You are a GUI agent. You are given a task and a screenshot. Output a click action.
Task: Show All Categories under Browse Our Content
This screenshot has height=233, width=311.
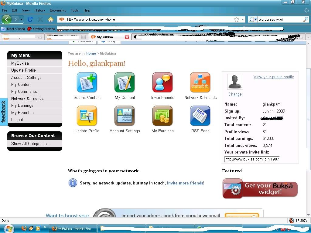[x=35, y=144]
